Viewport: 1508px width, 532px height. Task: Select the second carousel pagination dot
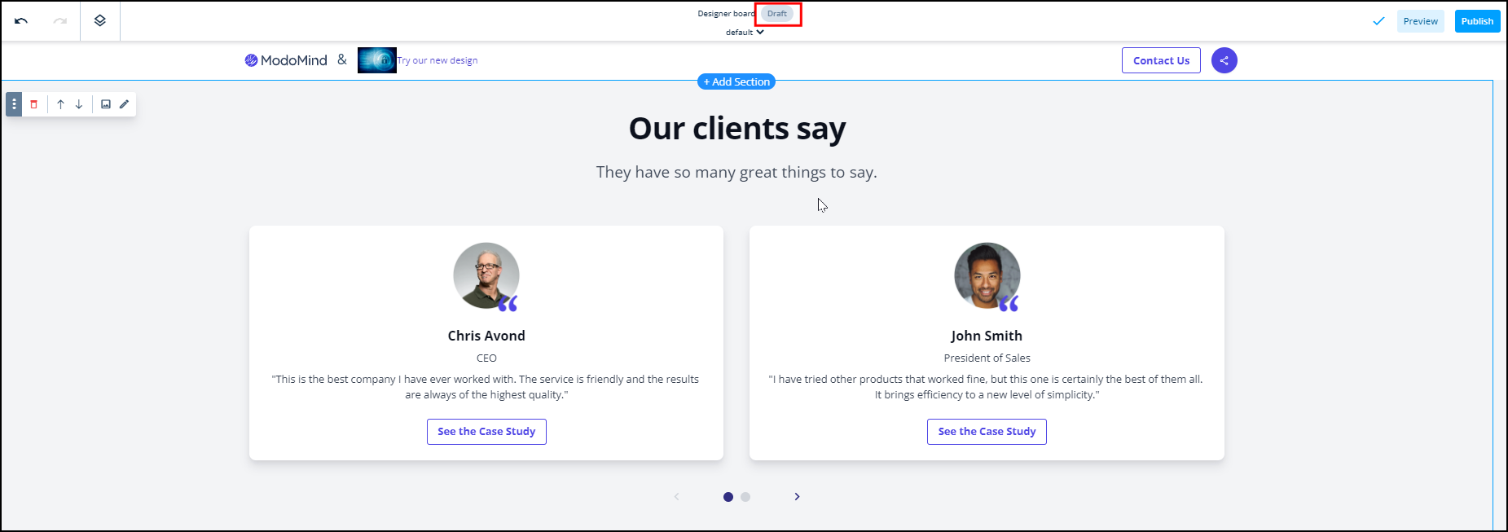pos(745,497)
